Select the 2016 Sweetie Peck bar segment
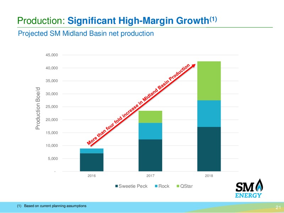Viewport: 284px width, 213px height. click(x=92, y=162)
